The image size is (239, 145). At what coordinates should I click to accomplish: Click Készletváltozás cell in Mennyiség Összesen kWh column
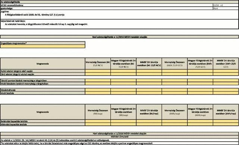(174, 90)
